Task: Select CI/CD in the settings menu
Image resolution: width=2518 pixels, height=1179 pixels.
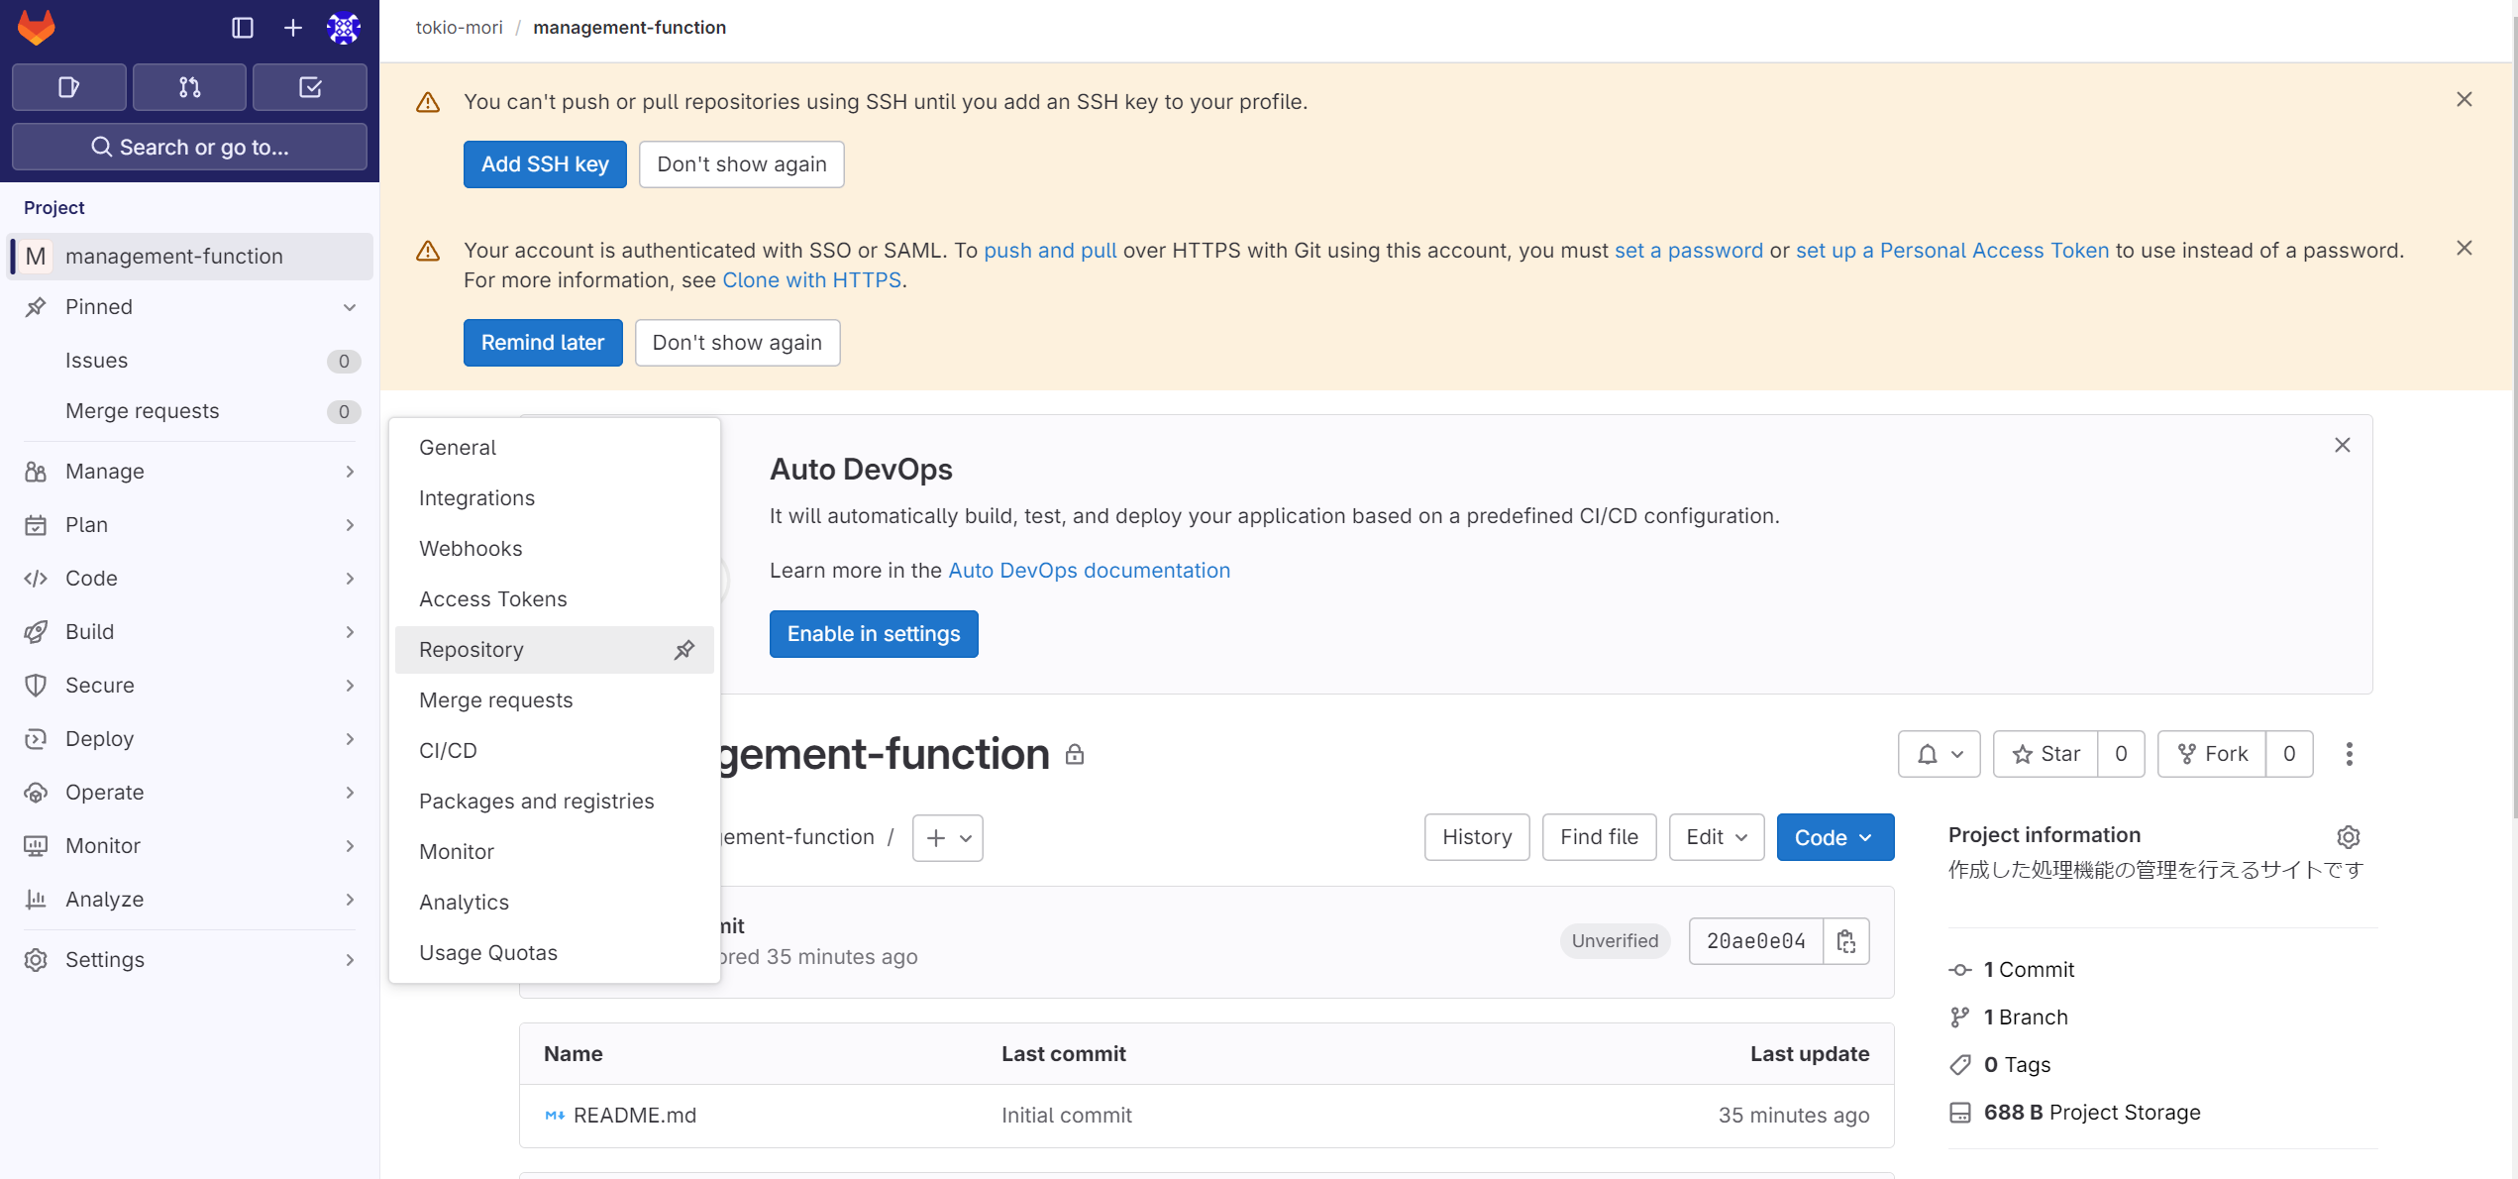Action: tap(448, 750)
